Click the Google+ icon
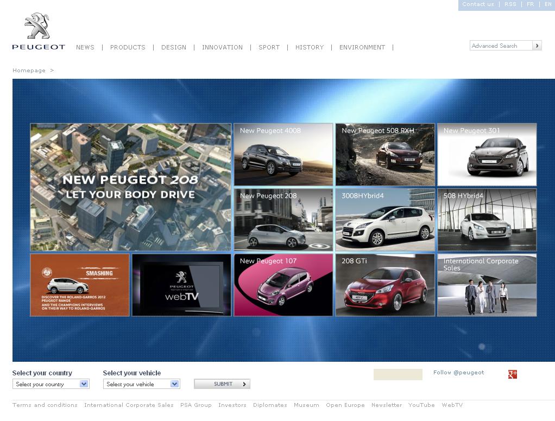Screen dimensions: 555x421 tap(512, 374)
